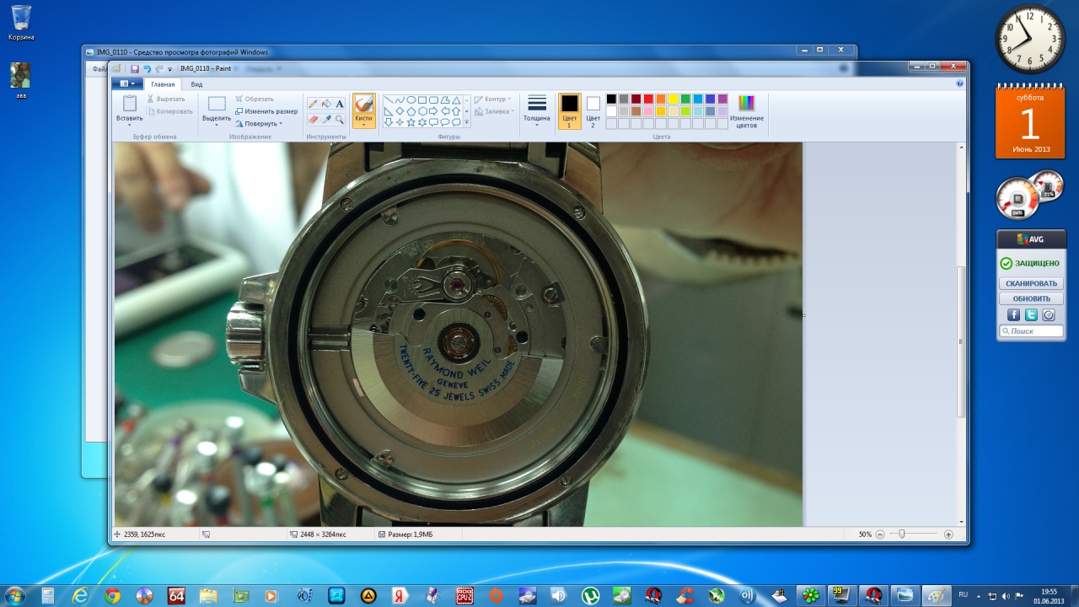Select the Magnifier tool
Viewport: 1079px width, 607px height.
click(x=340, y=120)
